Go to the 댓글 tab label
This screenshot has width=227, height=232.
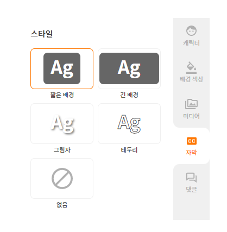click(191, 189)
